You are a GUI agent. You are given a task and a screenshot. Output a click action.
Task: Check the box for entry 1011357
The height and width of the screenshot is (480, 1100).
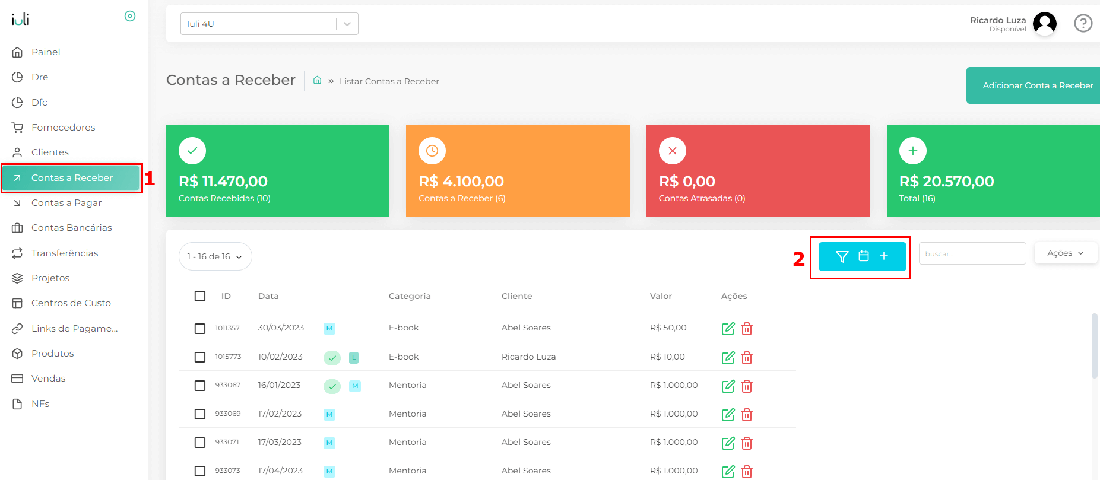[x=200, y=329]
